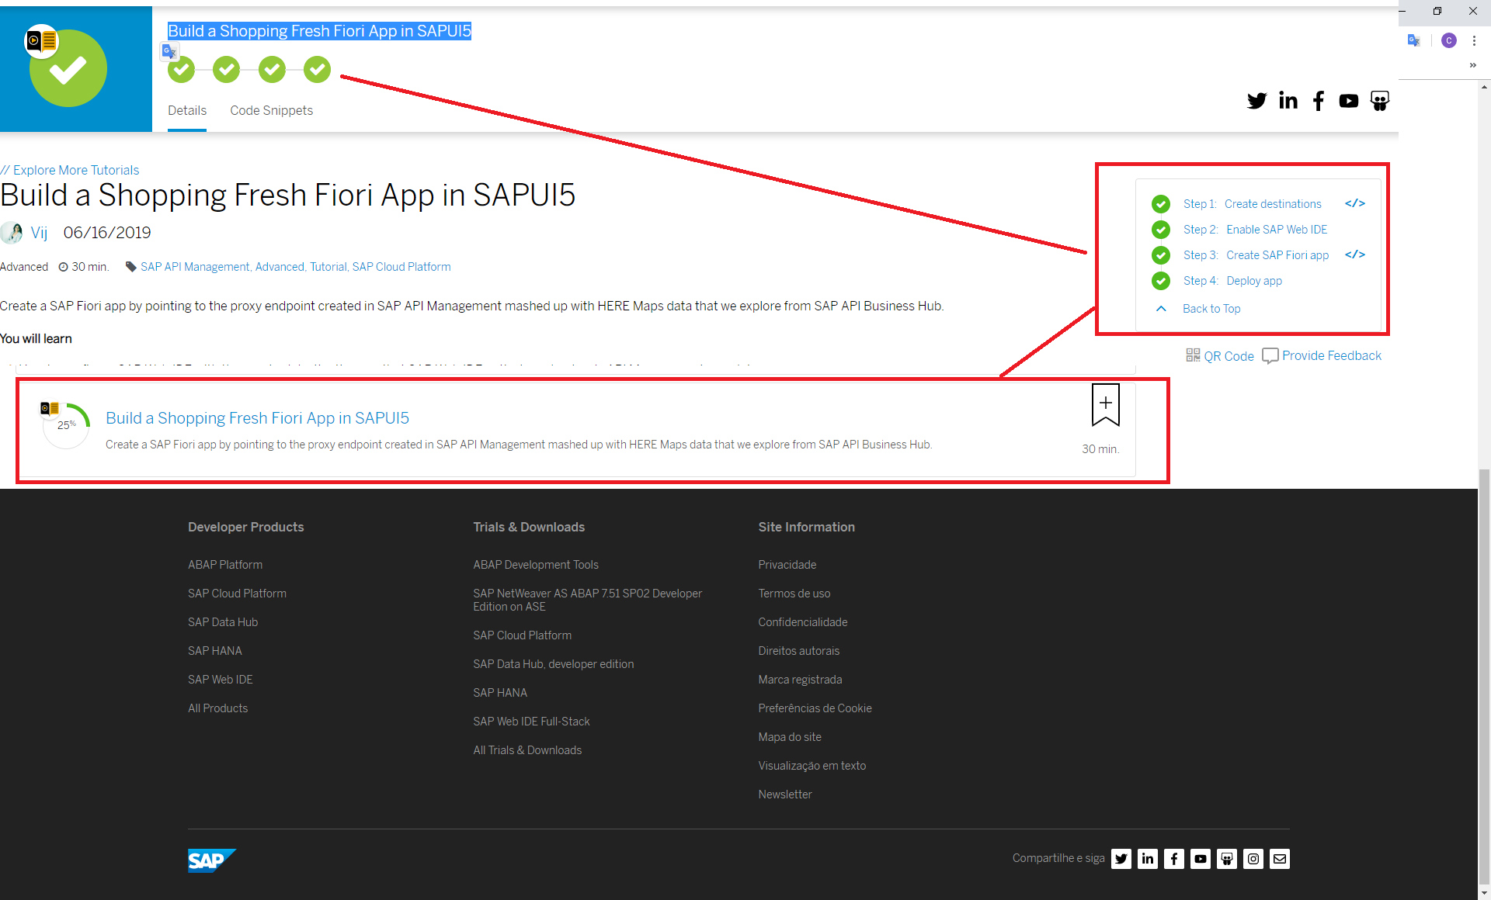Collapse the steps panel via Back to Top chevron
The width and height of the screenshot is (1491, 900).
[x=1160, y=308]
